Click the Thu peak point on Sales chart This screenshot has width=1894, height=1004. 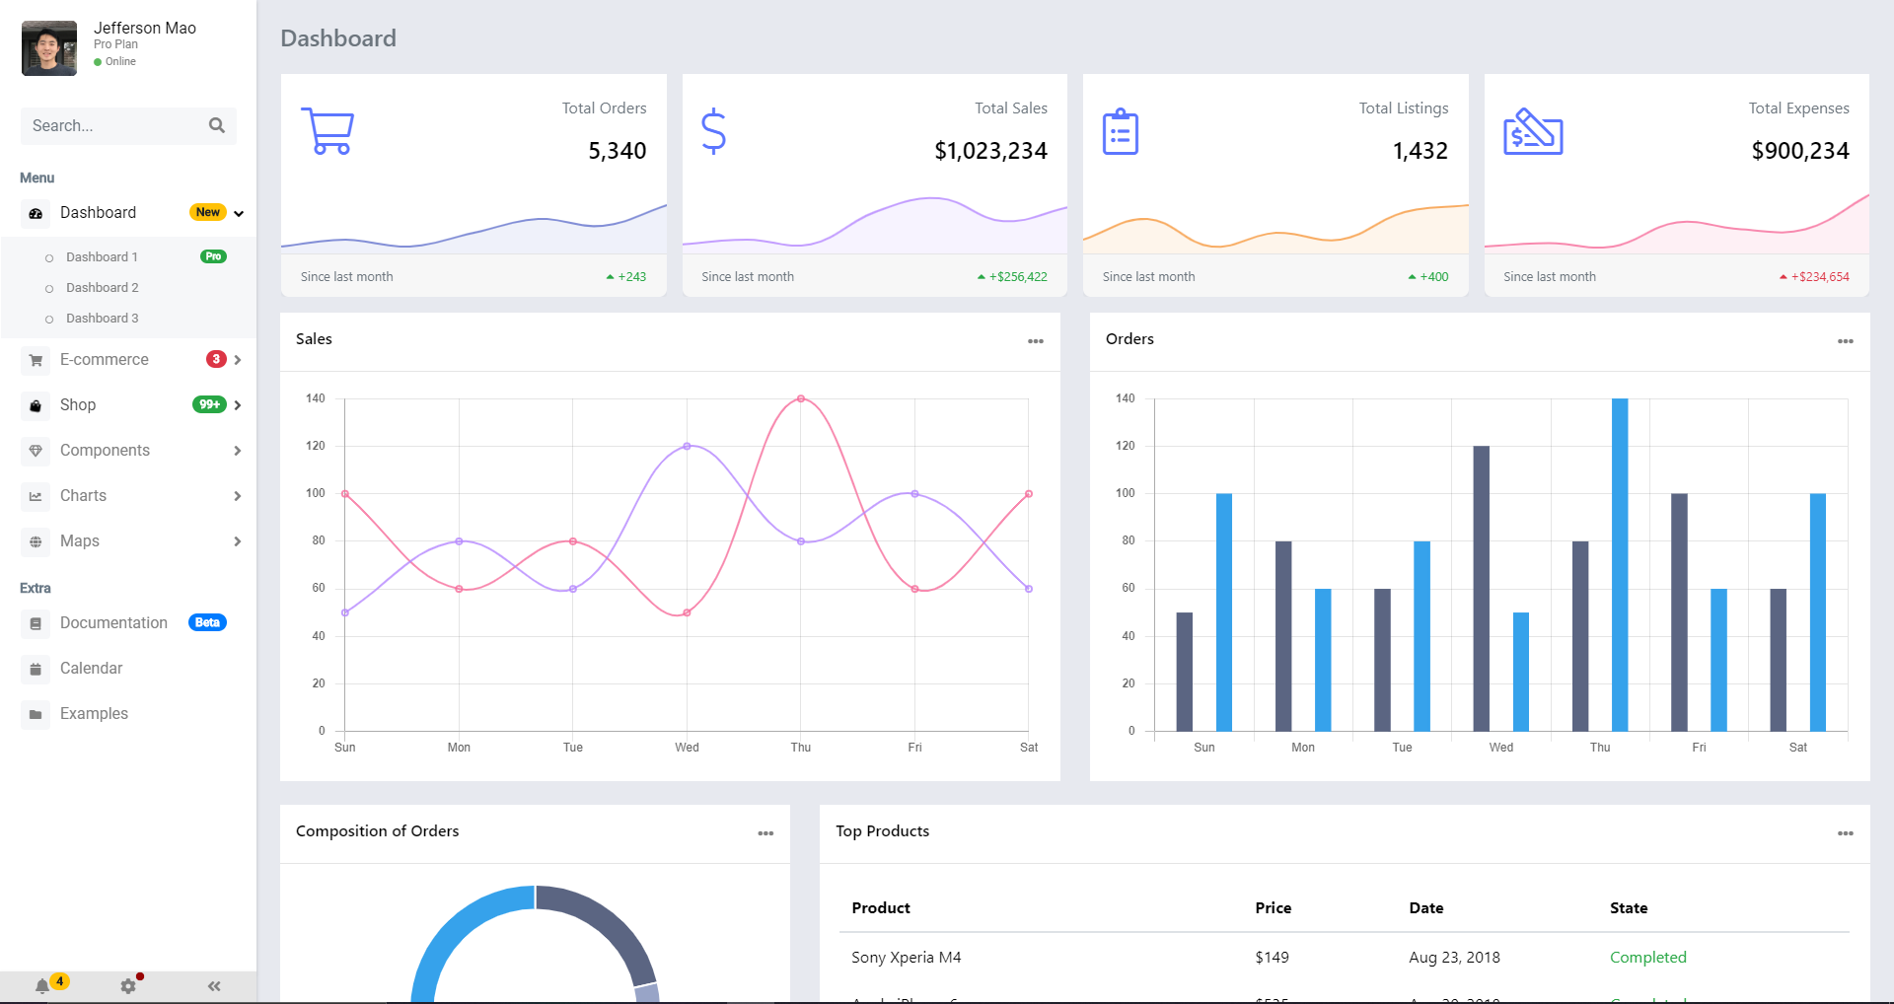pyautogui.click(x=801, y=398)
